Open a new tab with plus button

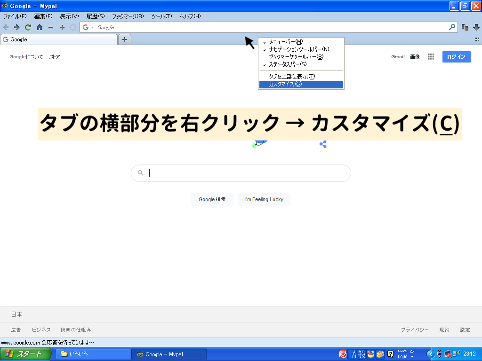124,39
